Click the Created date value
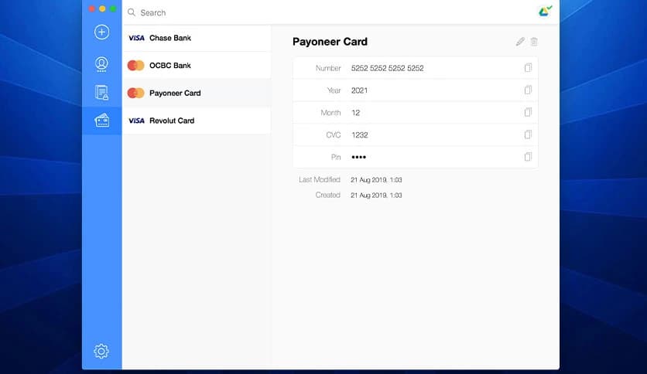Viewport: 647px width, 374px height. click(x=376, y=195)
